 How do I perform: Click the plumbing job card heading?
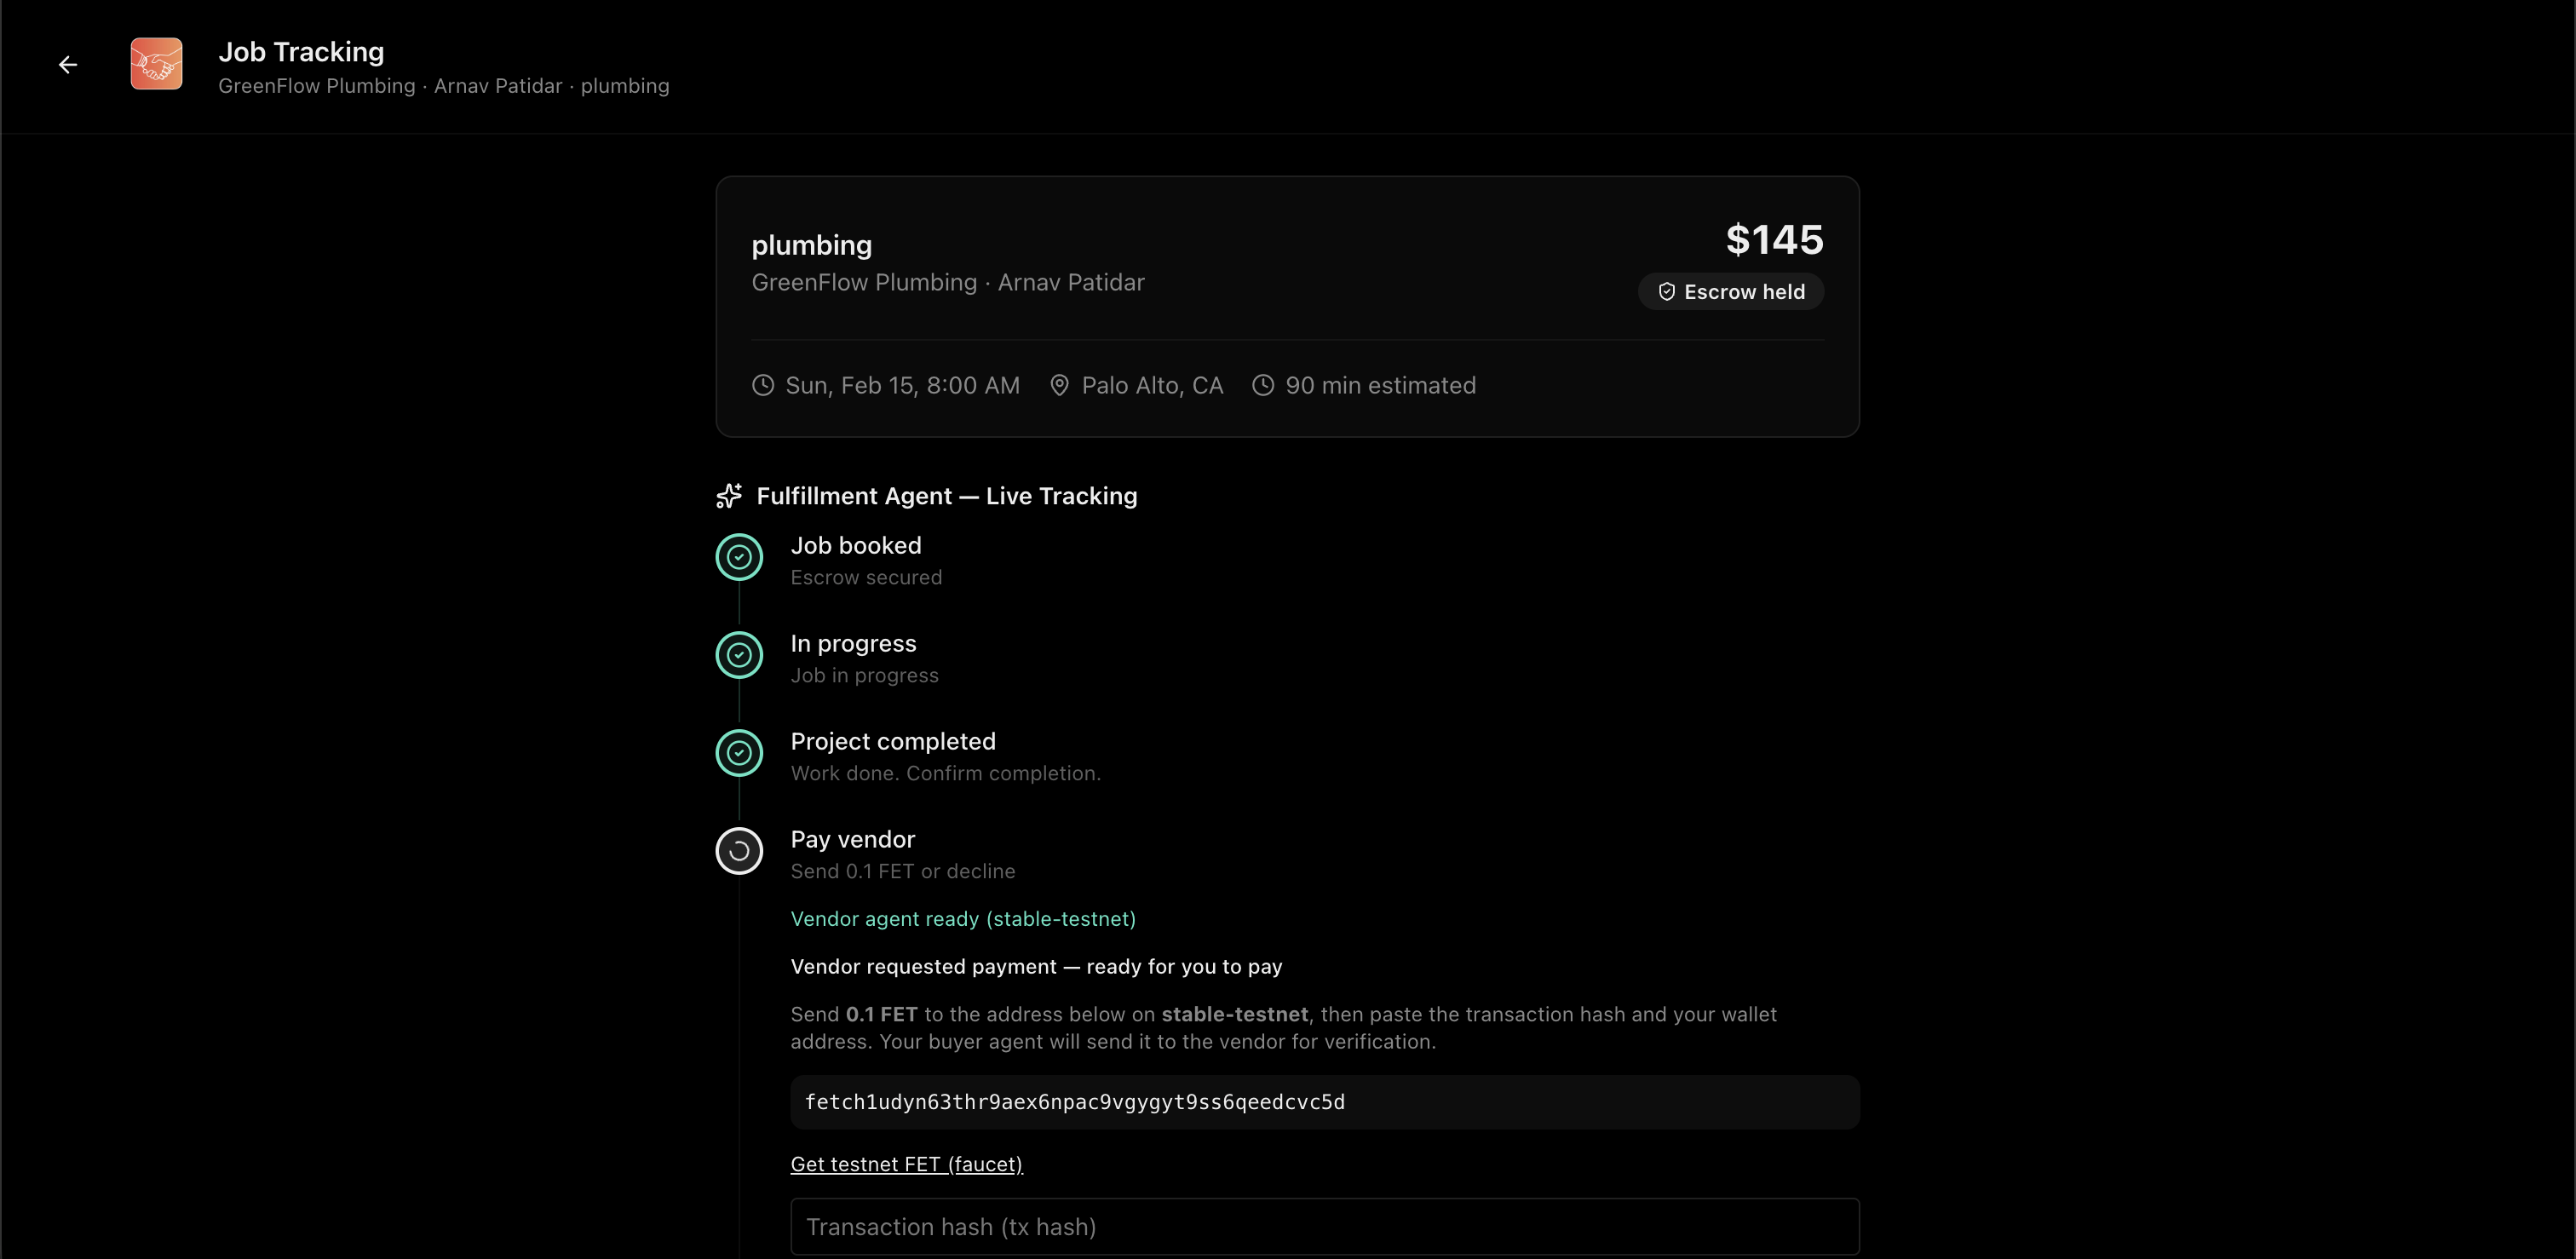811,245
